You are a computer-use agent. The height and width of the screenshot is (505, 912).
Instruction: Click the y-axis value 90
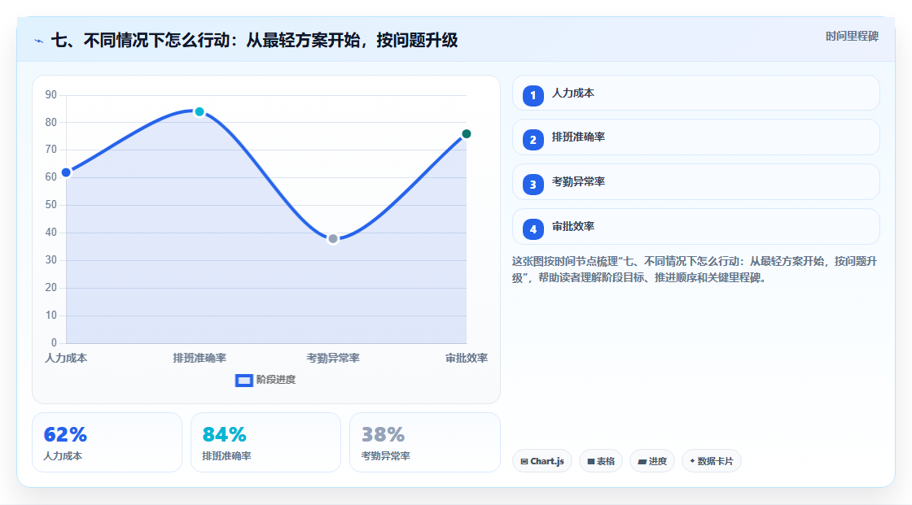pyautogui.click(x=51, y=94)
